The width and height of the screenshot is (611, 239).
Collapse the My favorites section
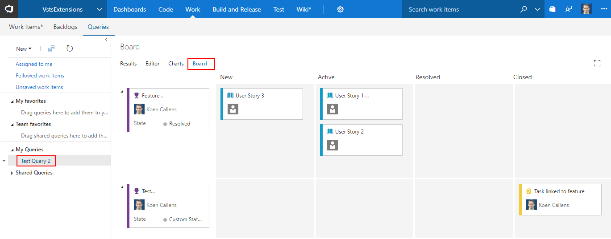click(12, 101)
